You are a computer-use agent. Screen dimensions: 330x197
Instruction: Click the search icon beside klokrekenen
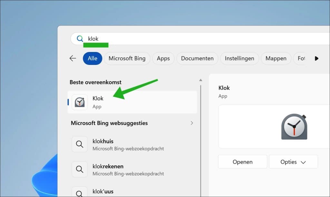click(80, 169)
